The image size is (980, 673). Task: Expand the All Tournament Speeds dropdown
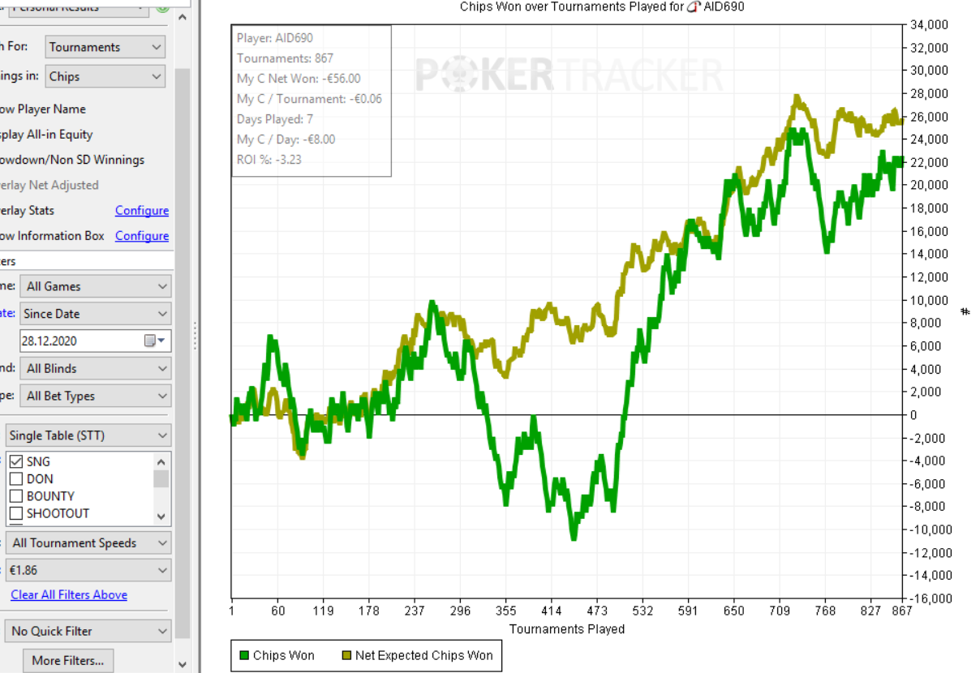point(88,542)
